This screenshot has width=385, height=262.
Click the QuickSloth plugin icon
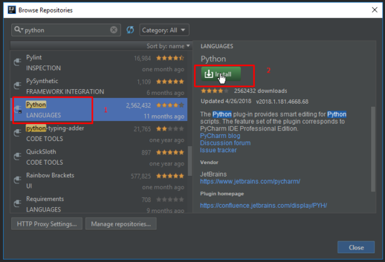pos(18,157)
